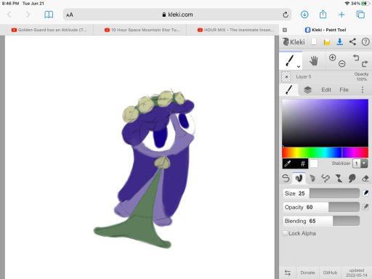Activate the eyedropper color picker
Screen dimensions: 372x279
tap(288, 164)
